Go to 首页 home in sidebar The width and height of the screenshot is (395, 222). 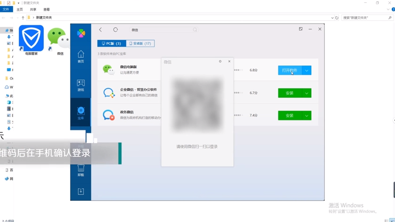click(81, 56)
